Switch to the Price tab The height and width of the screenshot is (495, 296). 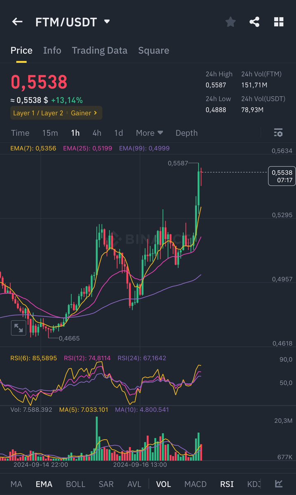(x=21, y=50)
